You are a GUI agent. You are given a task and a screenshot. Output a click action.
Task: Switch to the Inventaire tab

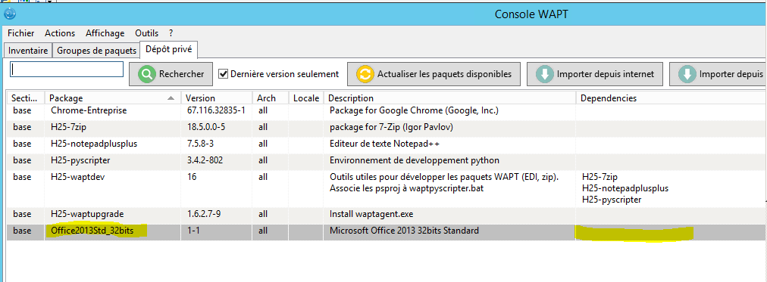pyautogui.click(x=28, y=50)
